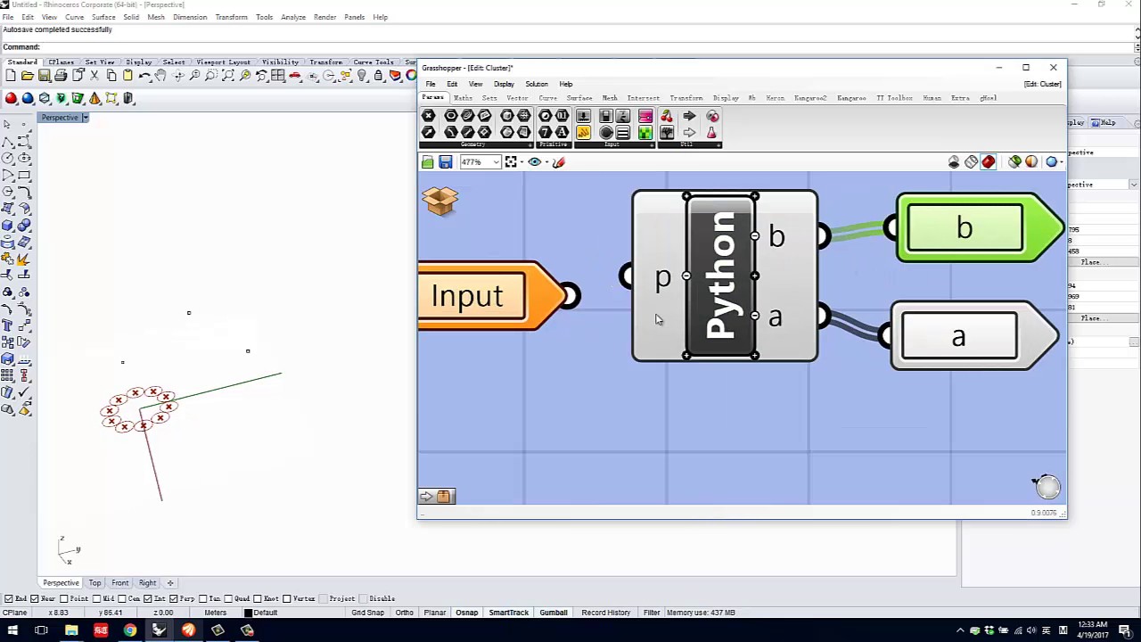Expand the Primitive group panel in Grasshopper

click(554, 144)
